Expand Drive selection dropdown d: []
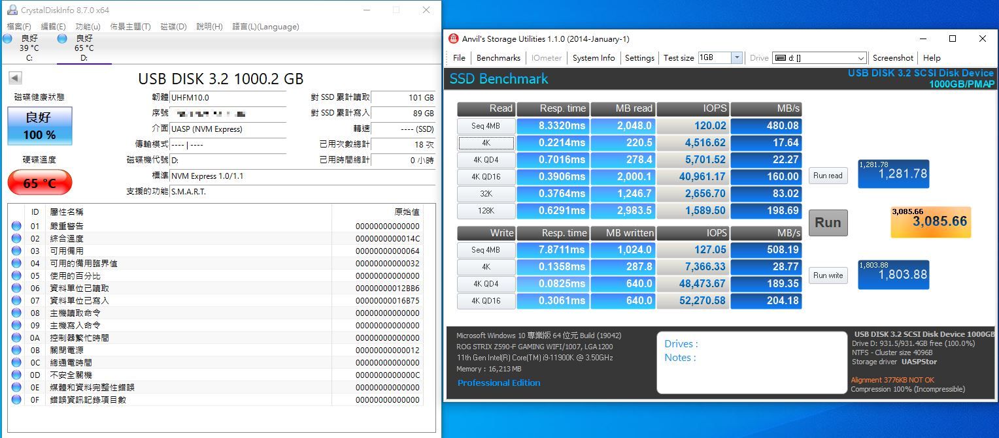The height and width of the screenshot is (438, 999). [x=861, y=58]
